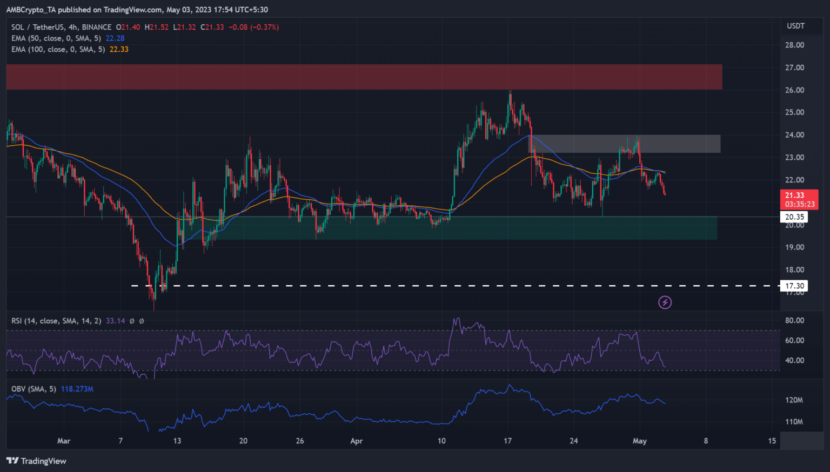Click the 20.35 price level label
The image size is (830, 472).
[x=794, y=217]
